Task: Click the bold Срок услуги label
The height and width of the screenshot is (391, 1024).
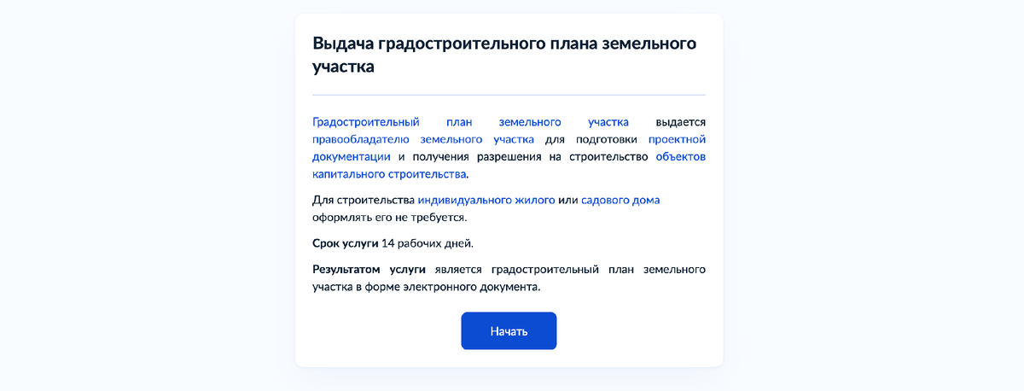Action: tap(345, 243)
